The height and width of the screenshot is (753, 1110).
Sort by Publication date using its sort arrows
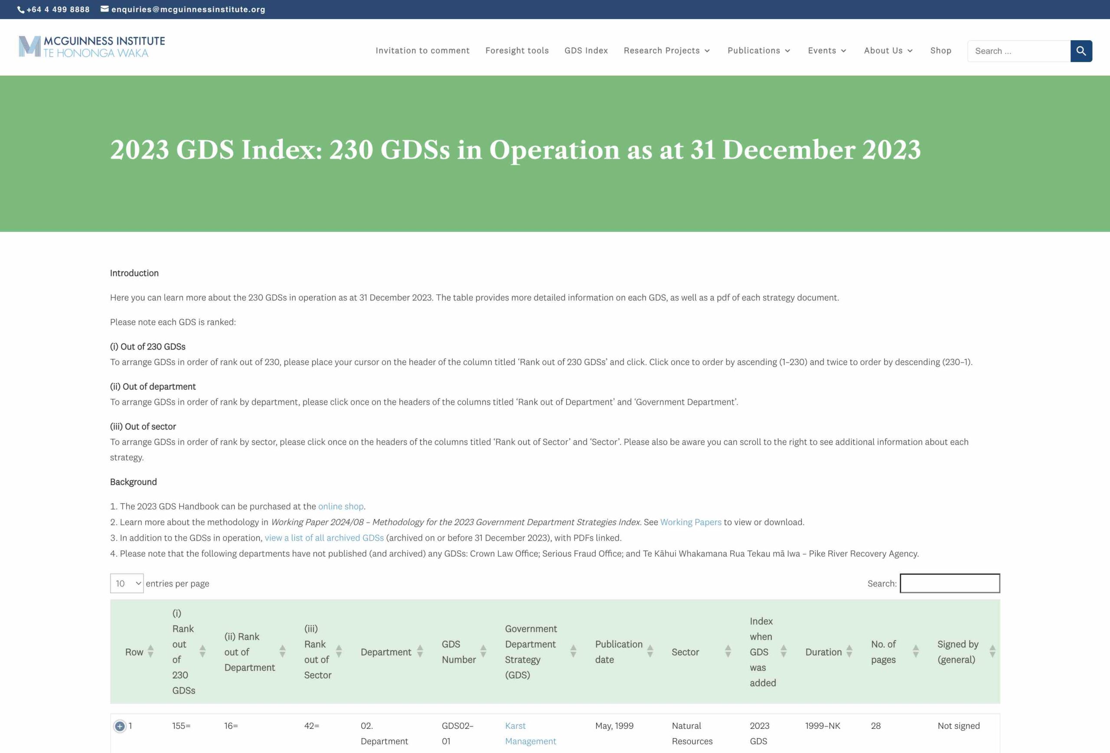point(650,652)
